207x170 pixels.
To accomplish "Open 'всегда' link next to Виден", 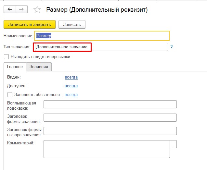I will (x=71, y=77).
